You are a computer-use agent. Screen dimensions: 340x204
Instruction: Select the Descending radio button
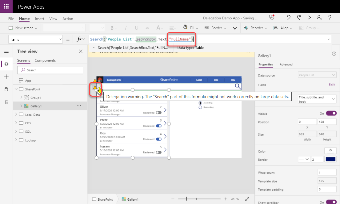(200, 107)
